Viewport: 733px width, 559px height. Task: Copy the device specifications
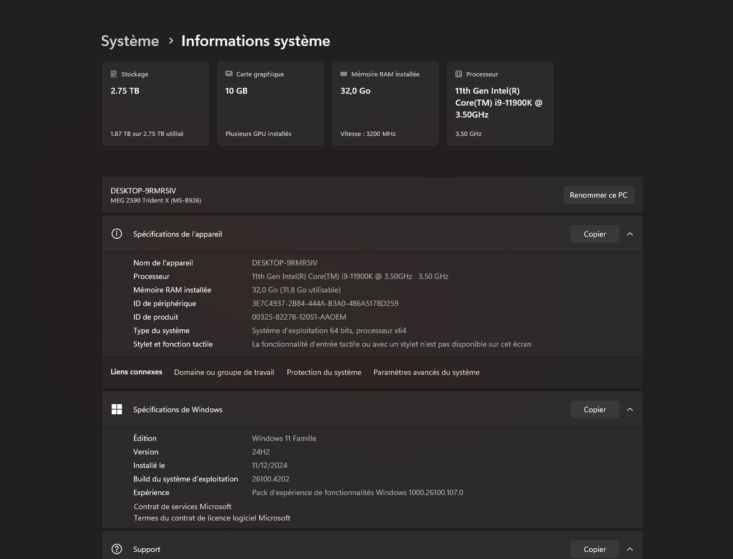(594, 234)
